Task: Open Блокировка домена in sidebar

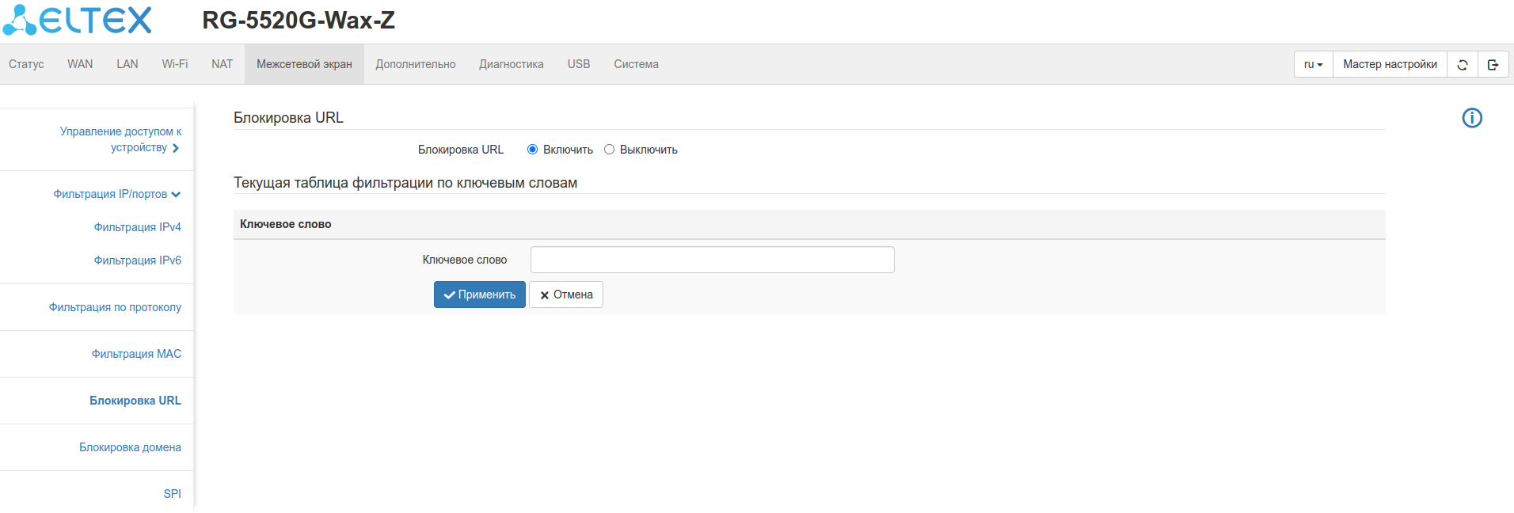Action: pos(130,447)
